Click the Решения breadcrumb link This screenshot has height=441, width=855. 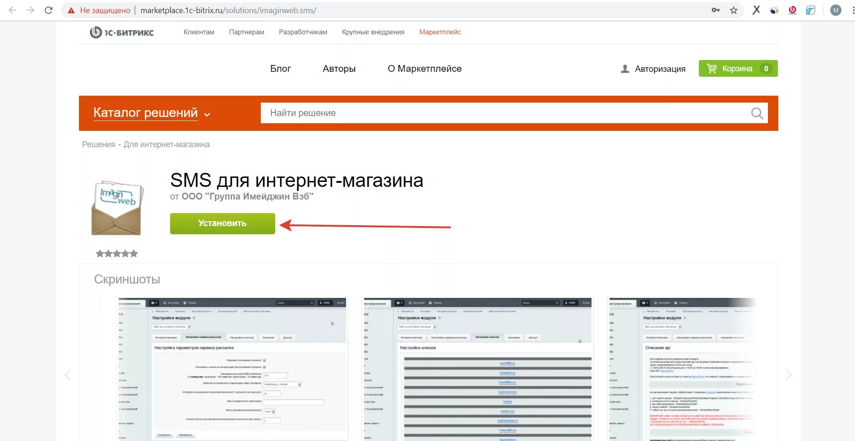(99, 144)
